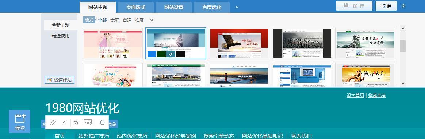This screenshot has height=139, width=425.
Task: Switch to the 网站主题 tab
Action: coord(98,7)
